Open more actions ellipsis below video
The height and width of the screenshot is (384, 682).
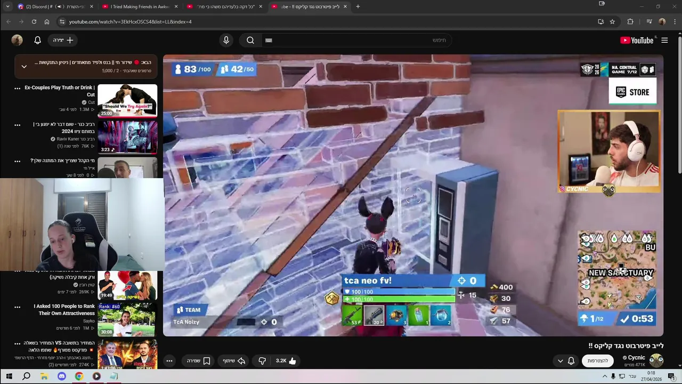coord(169,361)
